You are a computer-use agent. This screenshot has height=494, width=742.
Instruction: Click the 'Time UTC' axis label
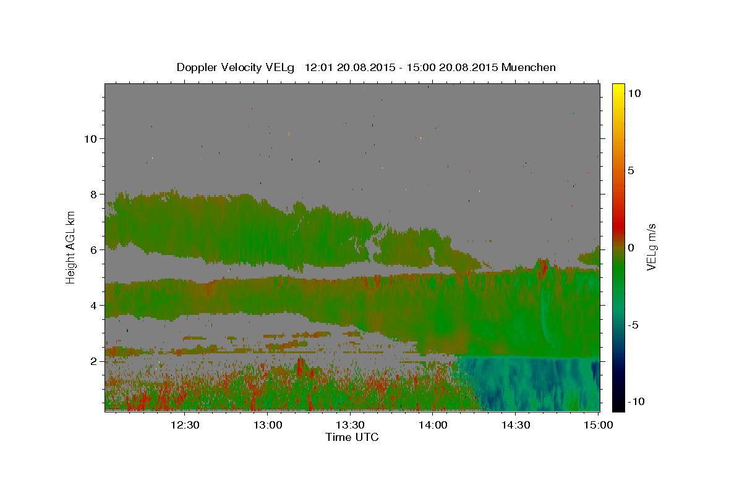[x=352, y=437]
